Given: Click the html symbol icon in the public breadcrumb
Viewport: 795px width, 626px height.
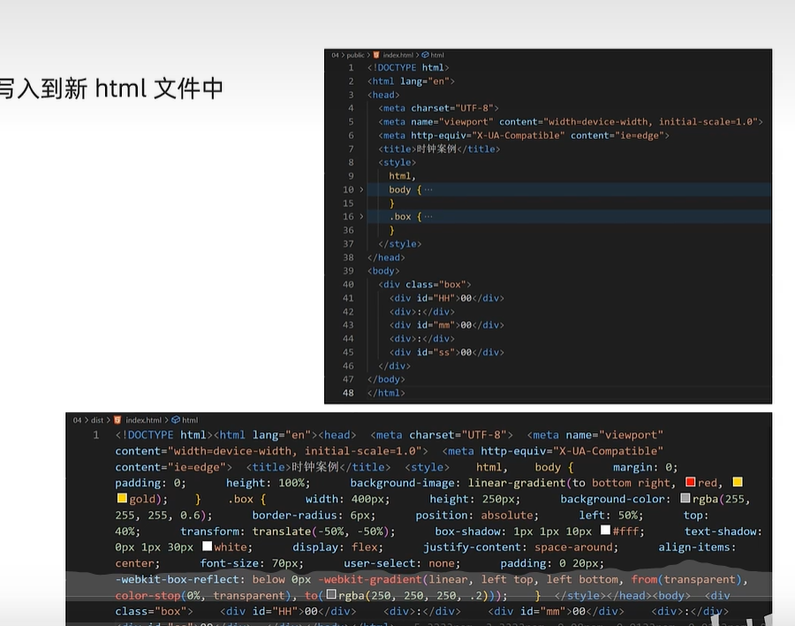Looking at the screenshot, I should (425, 55).
